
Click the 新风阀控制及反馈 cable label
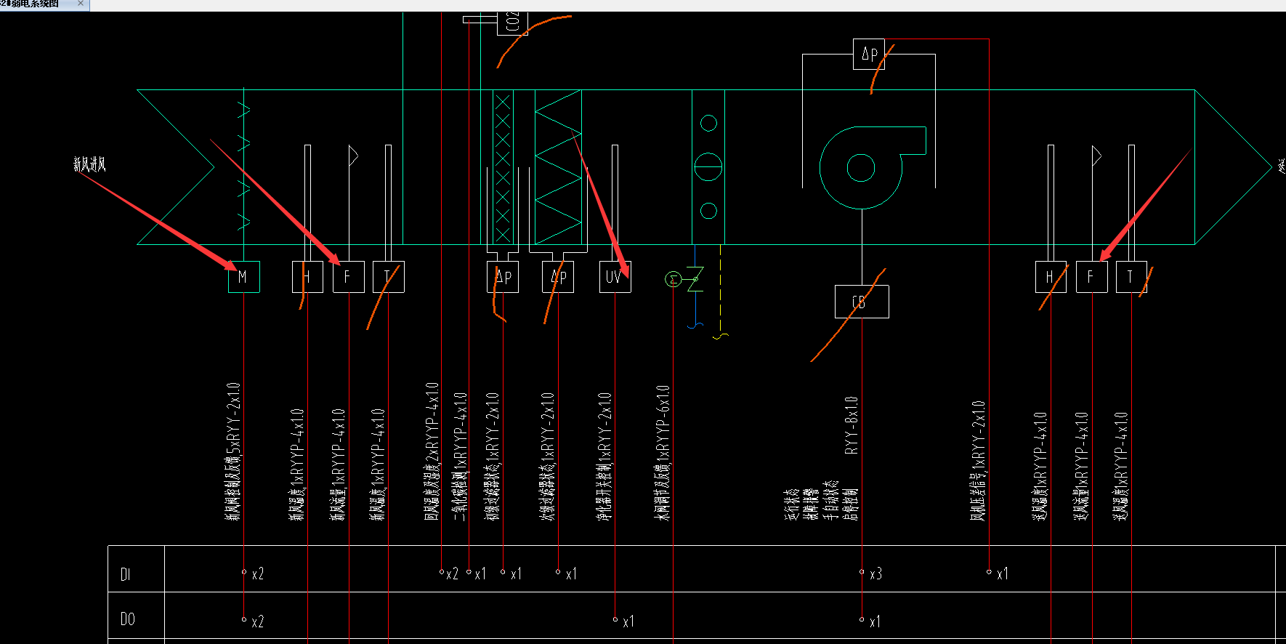point(232,452)
